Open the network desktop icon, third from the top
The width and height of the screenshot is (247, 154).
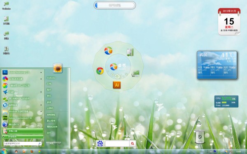pyautogui.click(x=6, y=35)
